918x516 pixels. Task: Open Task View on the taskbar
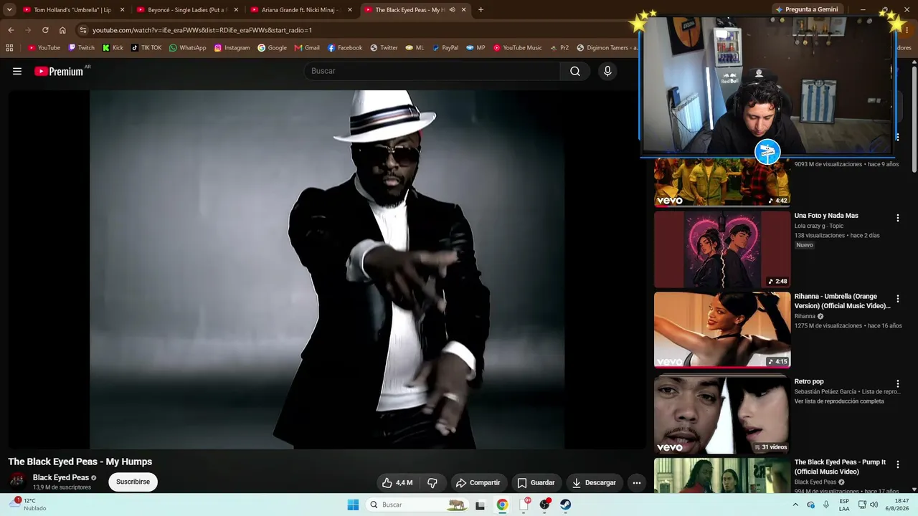481,505
